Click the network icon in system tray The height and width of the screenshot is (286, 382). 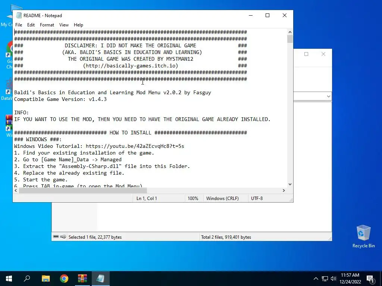[325, 279]
